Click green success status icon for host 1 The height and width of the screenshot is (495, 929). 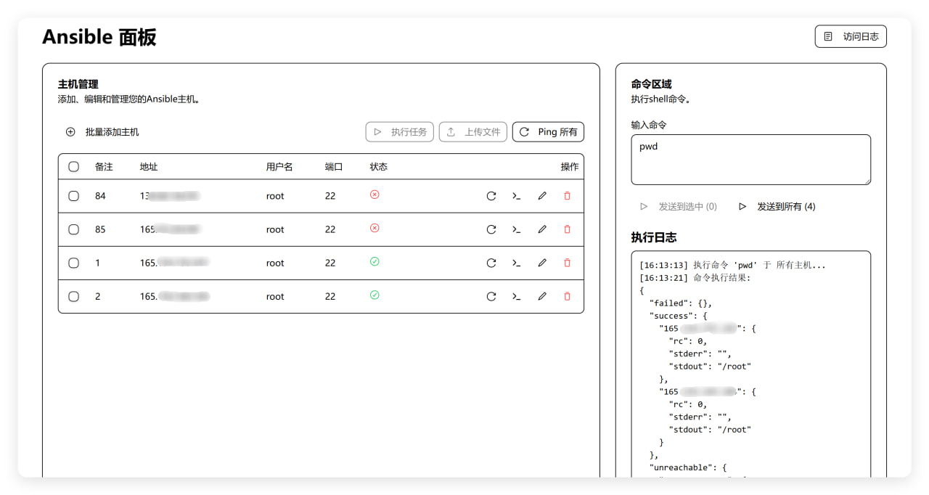(375, 261)
